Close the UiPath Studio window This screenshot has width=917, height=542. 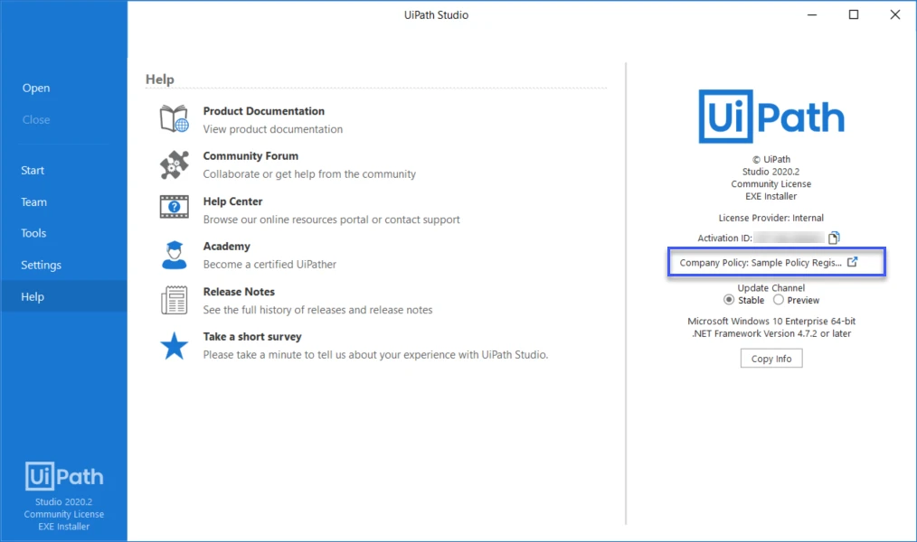(x=894, y=14)
